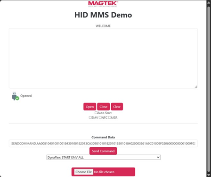Check the EMV option
This screenshot has height=177, width=211.
(x=90, y=118)
